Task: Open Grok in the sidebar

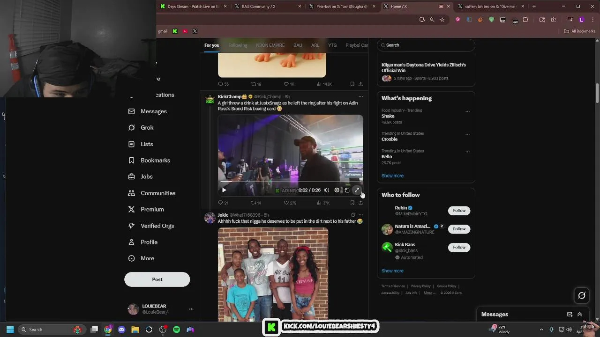Action: pos(141,128)
